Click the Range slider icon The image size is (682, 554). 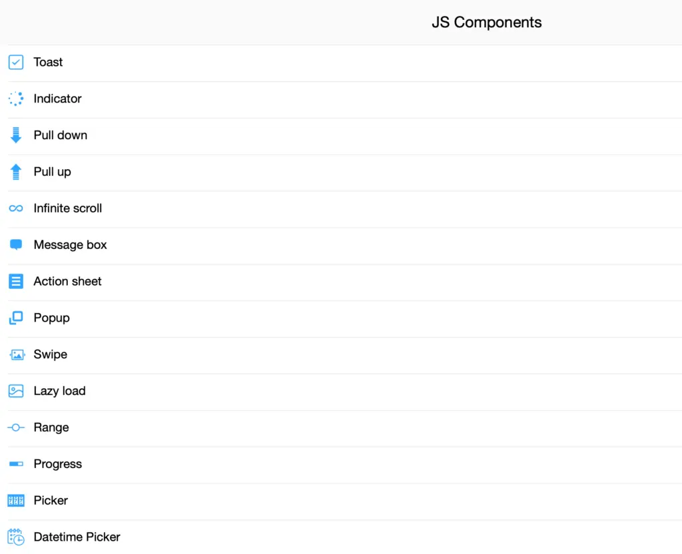[x=16, y=427]
